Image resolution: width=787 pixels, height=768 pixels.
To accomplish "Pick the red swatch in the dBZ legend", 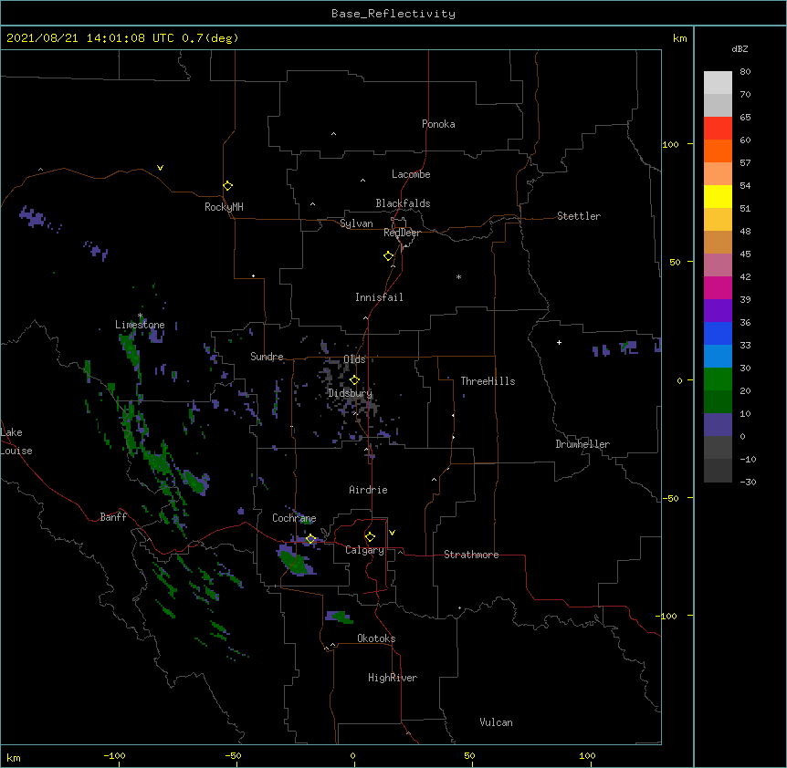I will (718, 128).
